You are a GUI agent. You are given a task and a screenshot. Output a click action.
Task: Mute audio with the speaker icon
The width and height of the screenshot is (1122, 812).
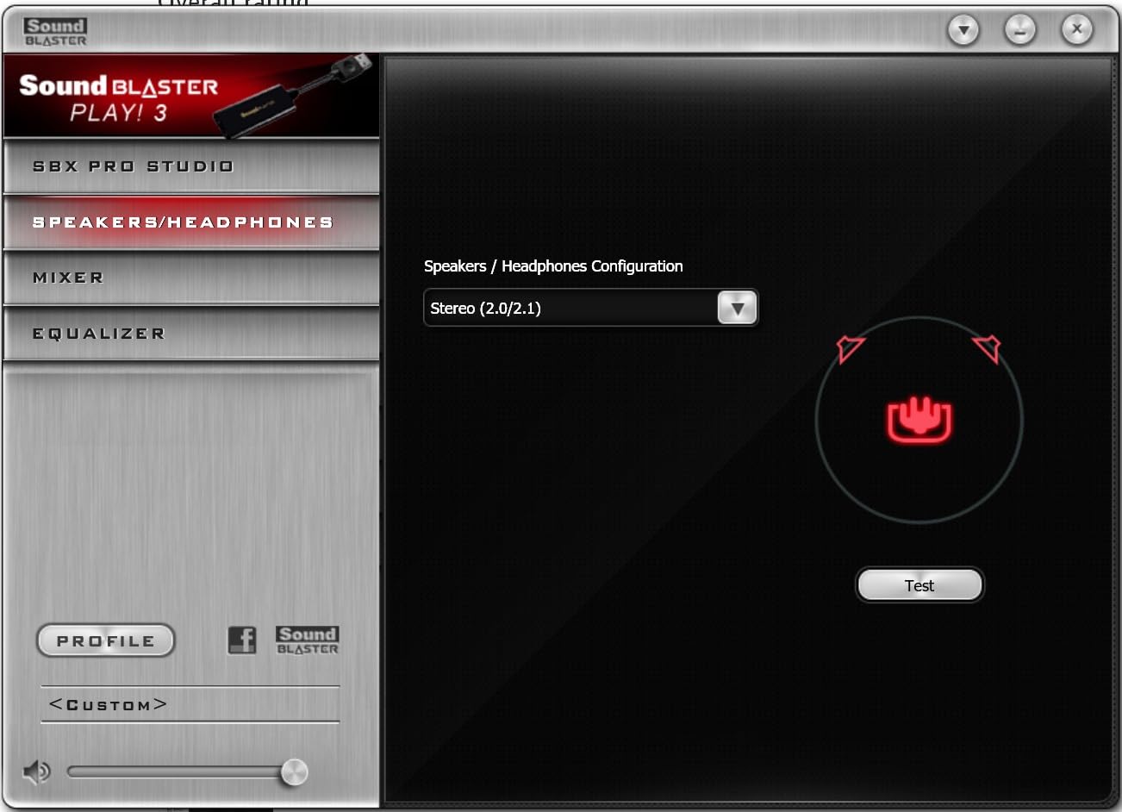coord(34,772)
